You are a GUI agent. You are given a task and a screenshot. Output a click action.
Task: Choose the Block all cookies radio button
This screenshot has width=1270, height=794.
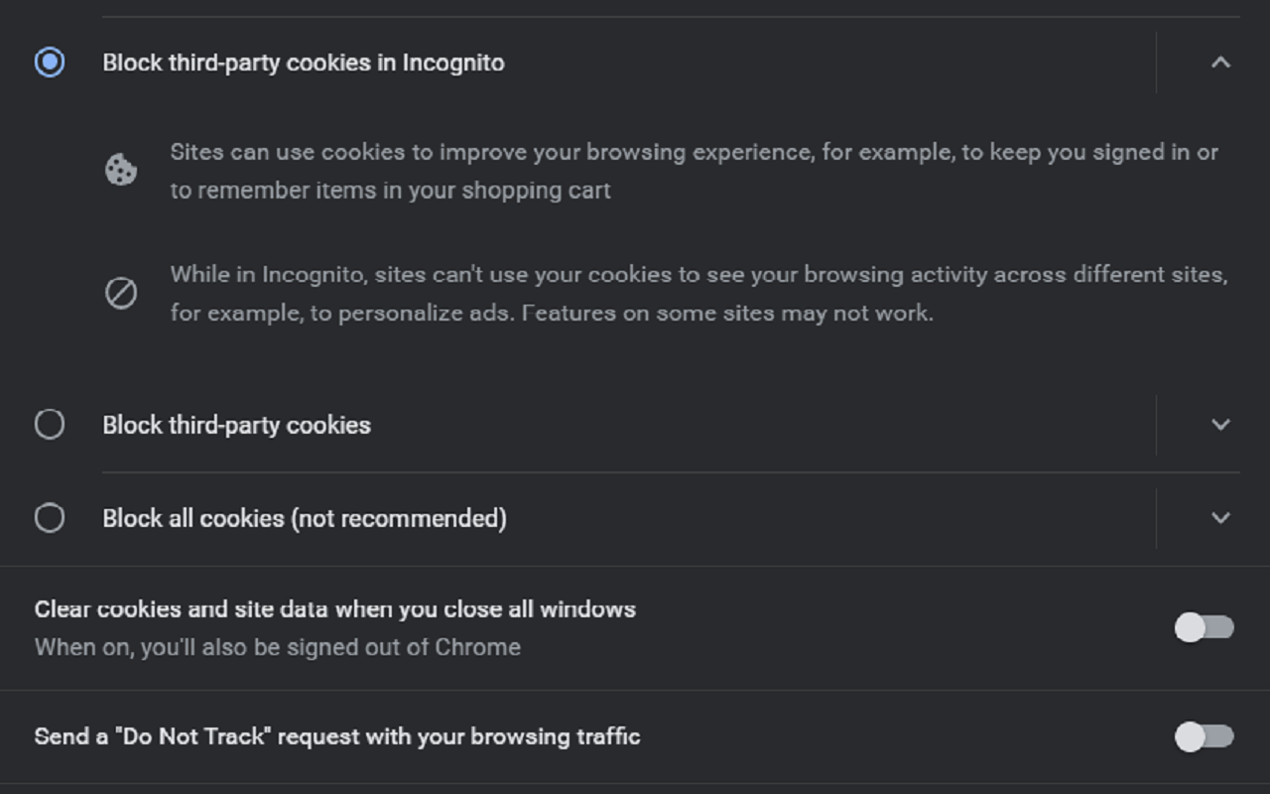coord(50,518)
